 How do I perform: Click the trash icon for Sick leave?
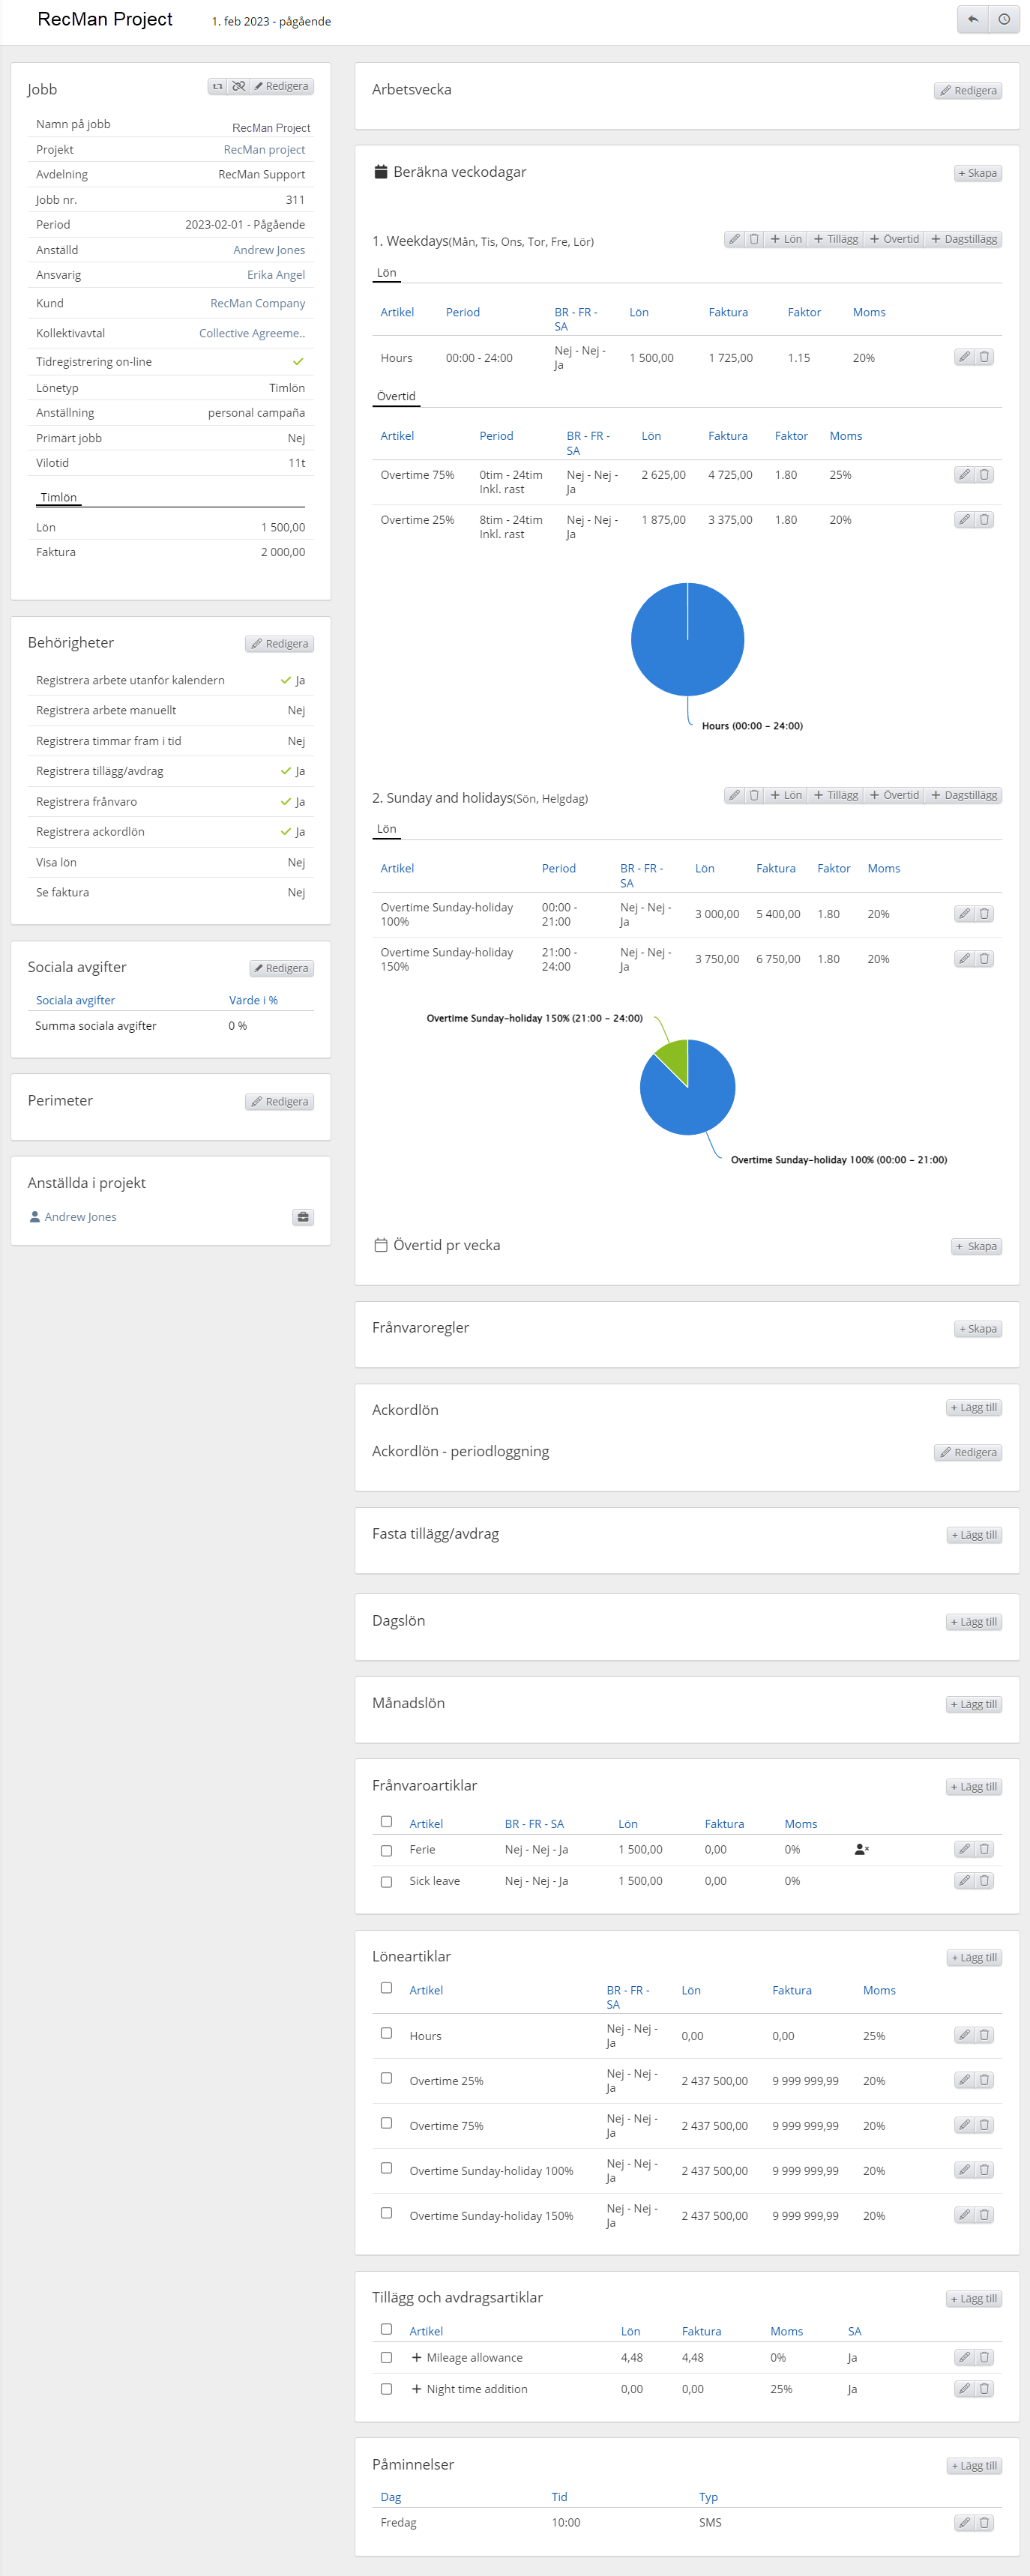[x=984, y=1880]
